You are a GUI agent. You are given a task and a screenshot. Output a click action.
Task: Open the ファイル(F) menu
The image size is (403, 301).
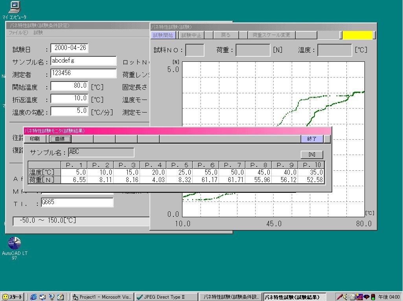[x=18, y=33]
